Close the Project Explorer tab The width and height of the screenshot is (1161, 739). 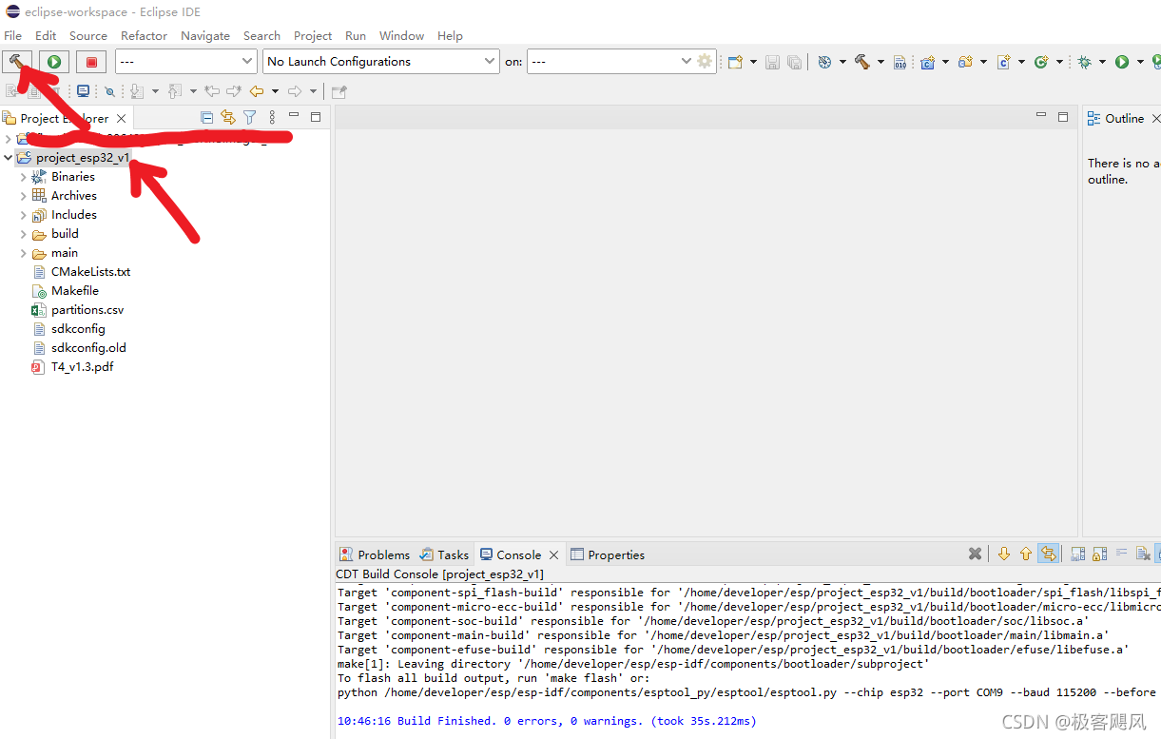(x=121, y=119)
